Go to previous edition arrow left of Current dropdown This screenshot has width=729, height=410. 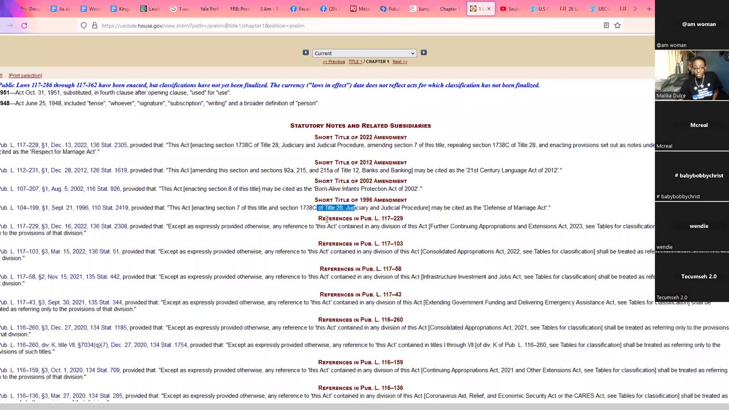coord(306,53)
